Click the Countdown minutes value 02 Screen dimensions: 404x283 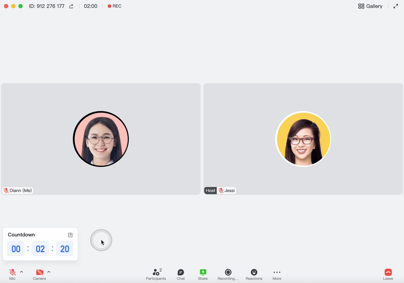tap(40, 249)
